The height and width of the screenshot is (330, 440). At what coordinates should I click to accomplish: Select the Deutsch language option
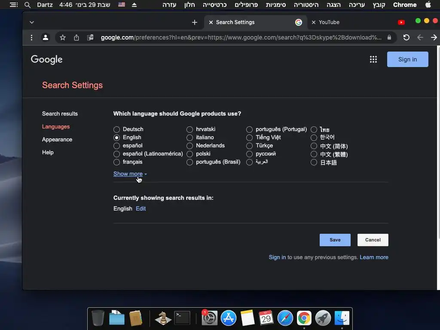click(x=116, y=129)
